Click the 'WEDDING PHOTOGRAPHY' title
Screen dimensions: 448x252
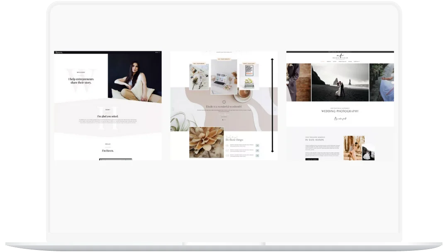(x=340, y=111)
